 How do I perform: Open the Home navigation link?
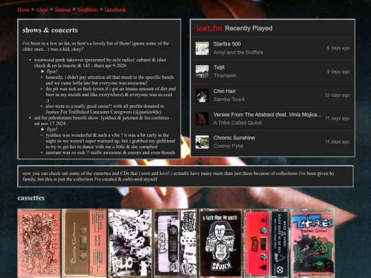click(x=23, y=10)
